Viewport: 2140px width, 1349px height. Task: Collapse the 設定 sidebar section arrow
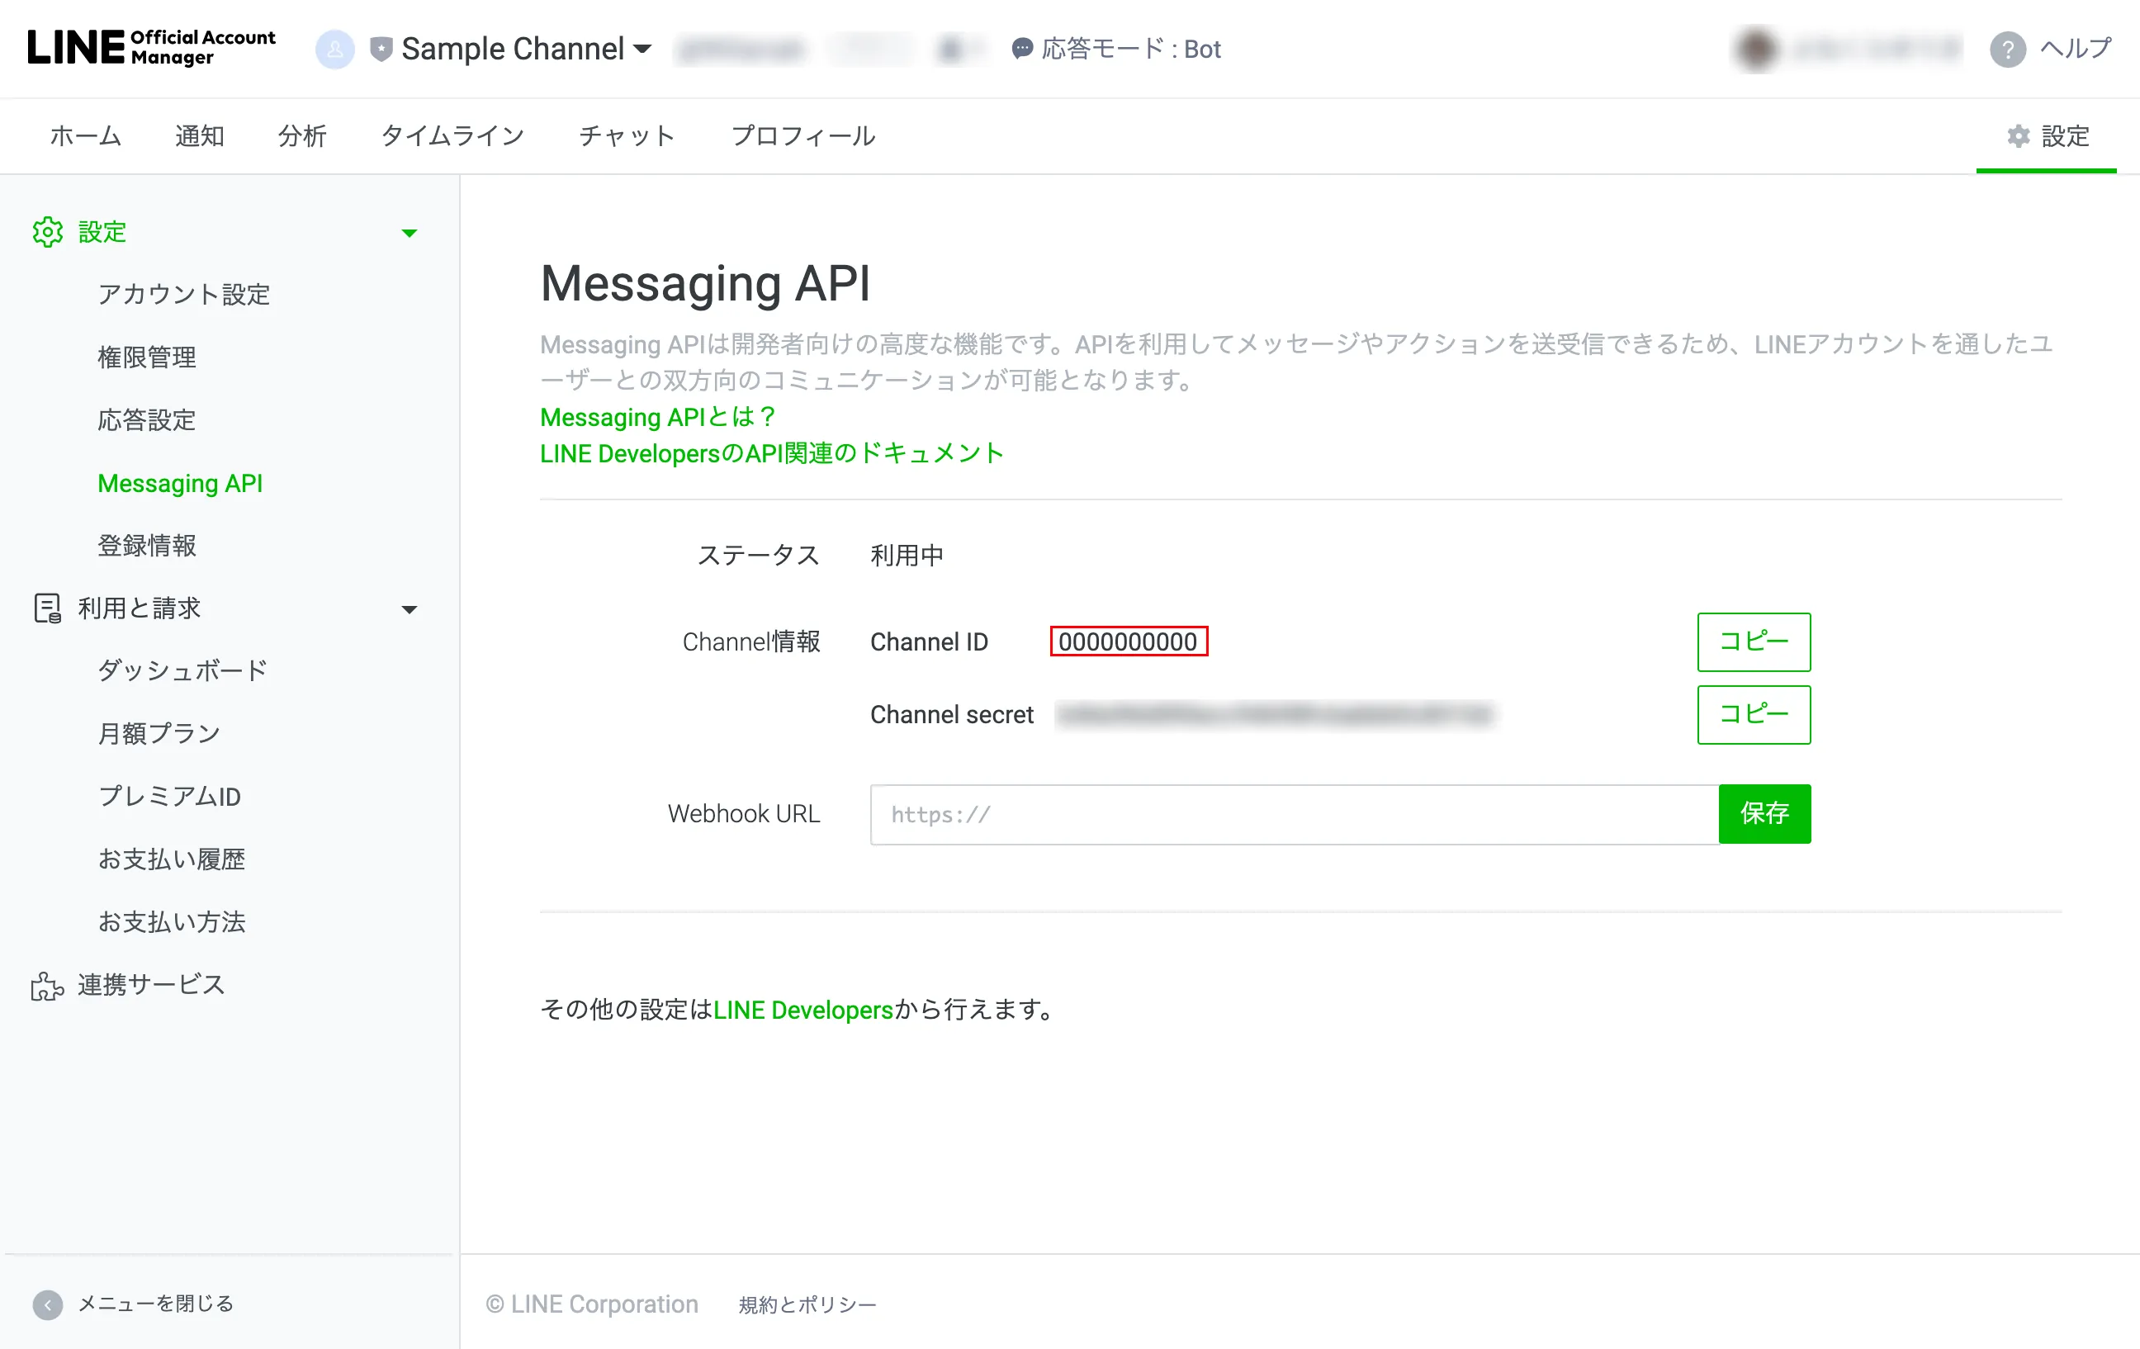click(409, 233)
